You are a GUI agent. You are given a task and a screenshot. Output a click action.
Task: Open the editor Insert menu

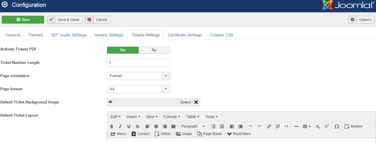coord(133,117)
